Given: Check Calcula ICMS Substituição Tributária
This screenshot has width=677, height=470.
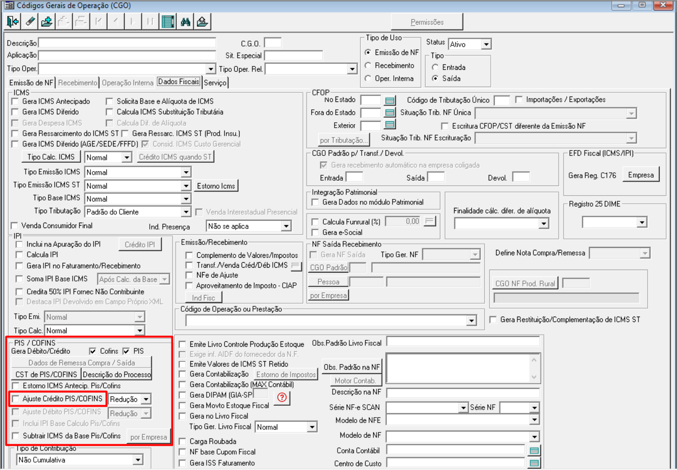Looking at the screenshot, I should point(109,112).
